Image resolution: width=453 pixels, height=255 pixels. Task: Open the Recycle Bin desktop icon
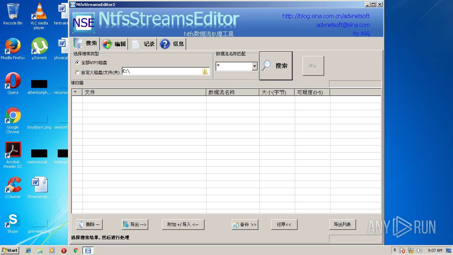coord(13,14)
